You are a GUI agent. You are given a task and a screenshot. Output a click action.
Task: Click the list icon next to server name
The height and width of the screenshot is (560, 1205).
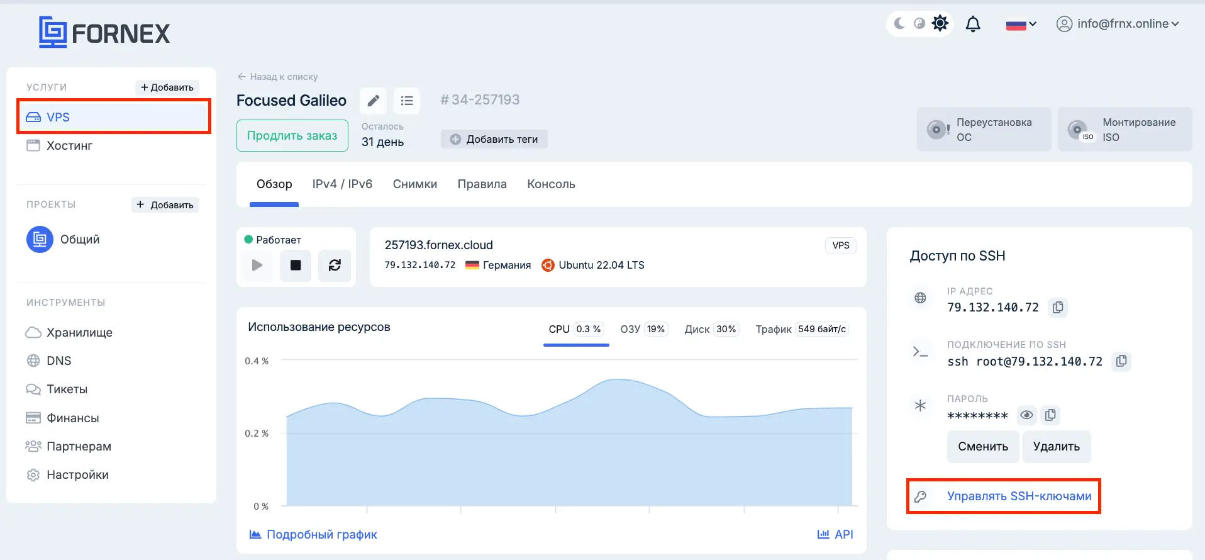tap(407, 101)
